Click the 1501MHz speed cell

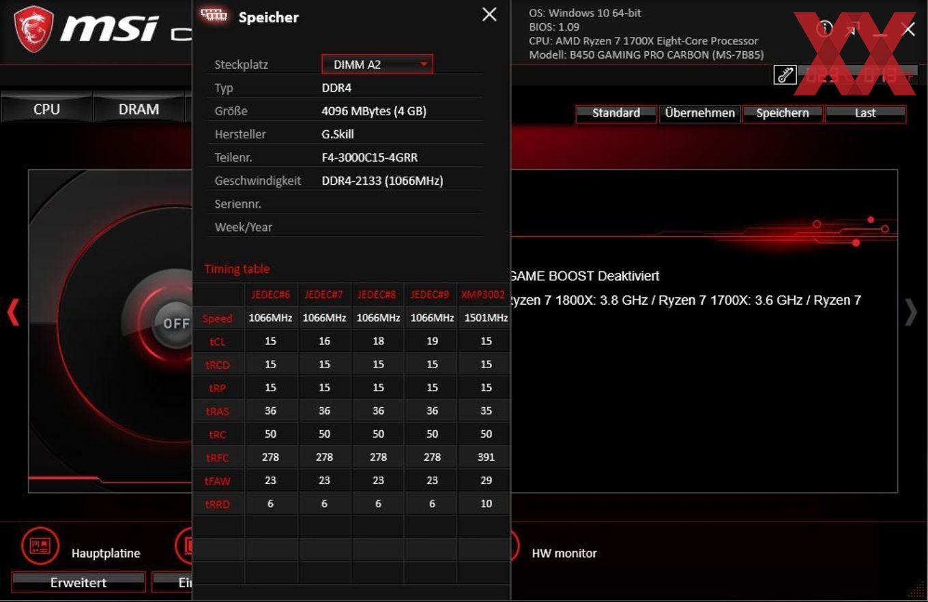tap(485, 318)
